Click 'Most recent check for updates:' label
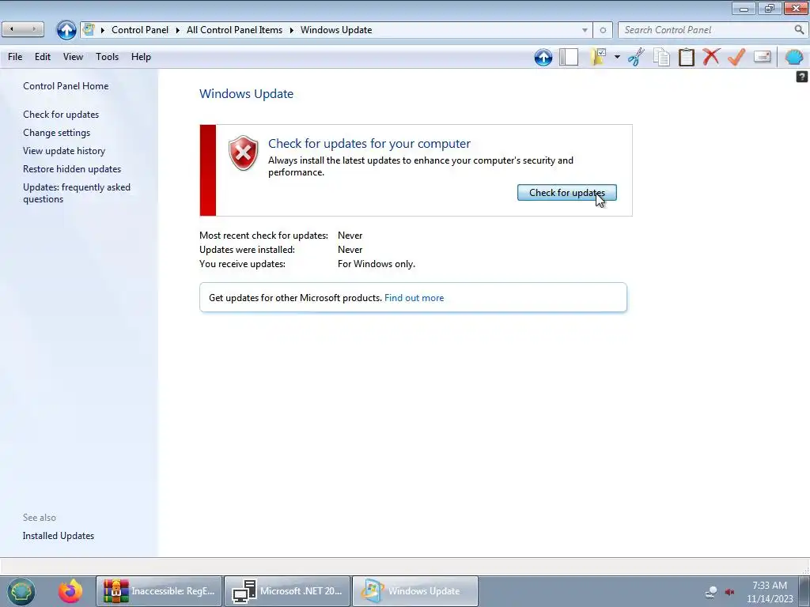Viewport: 810px width, 607px height. pos(263,236)
